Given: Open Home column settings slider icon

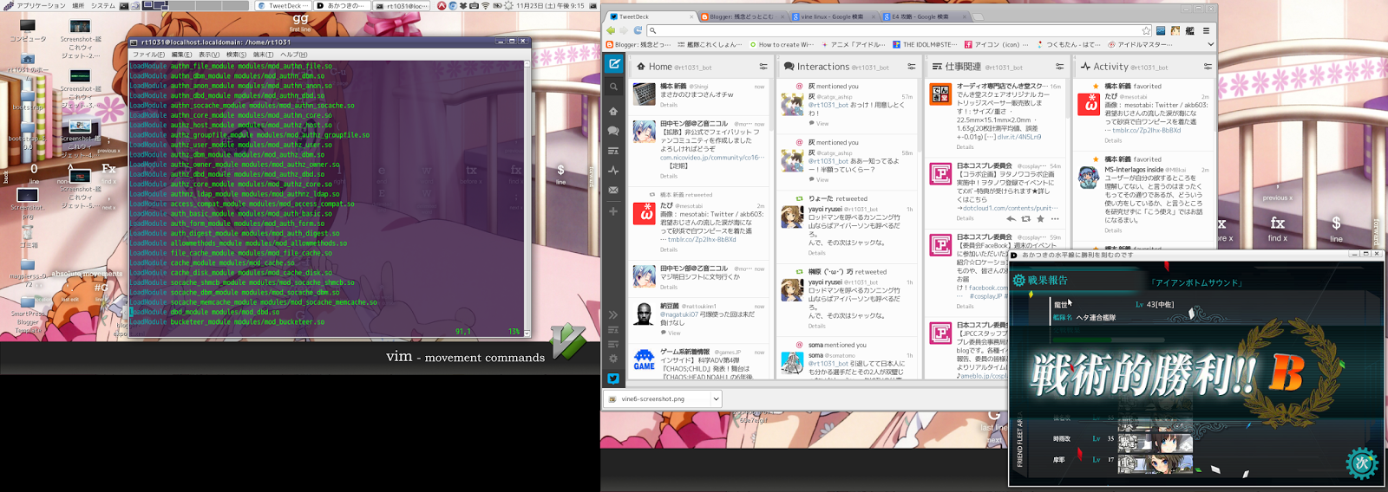Looking at the screenshot, I should coord(763,67).
